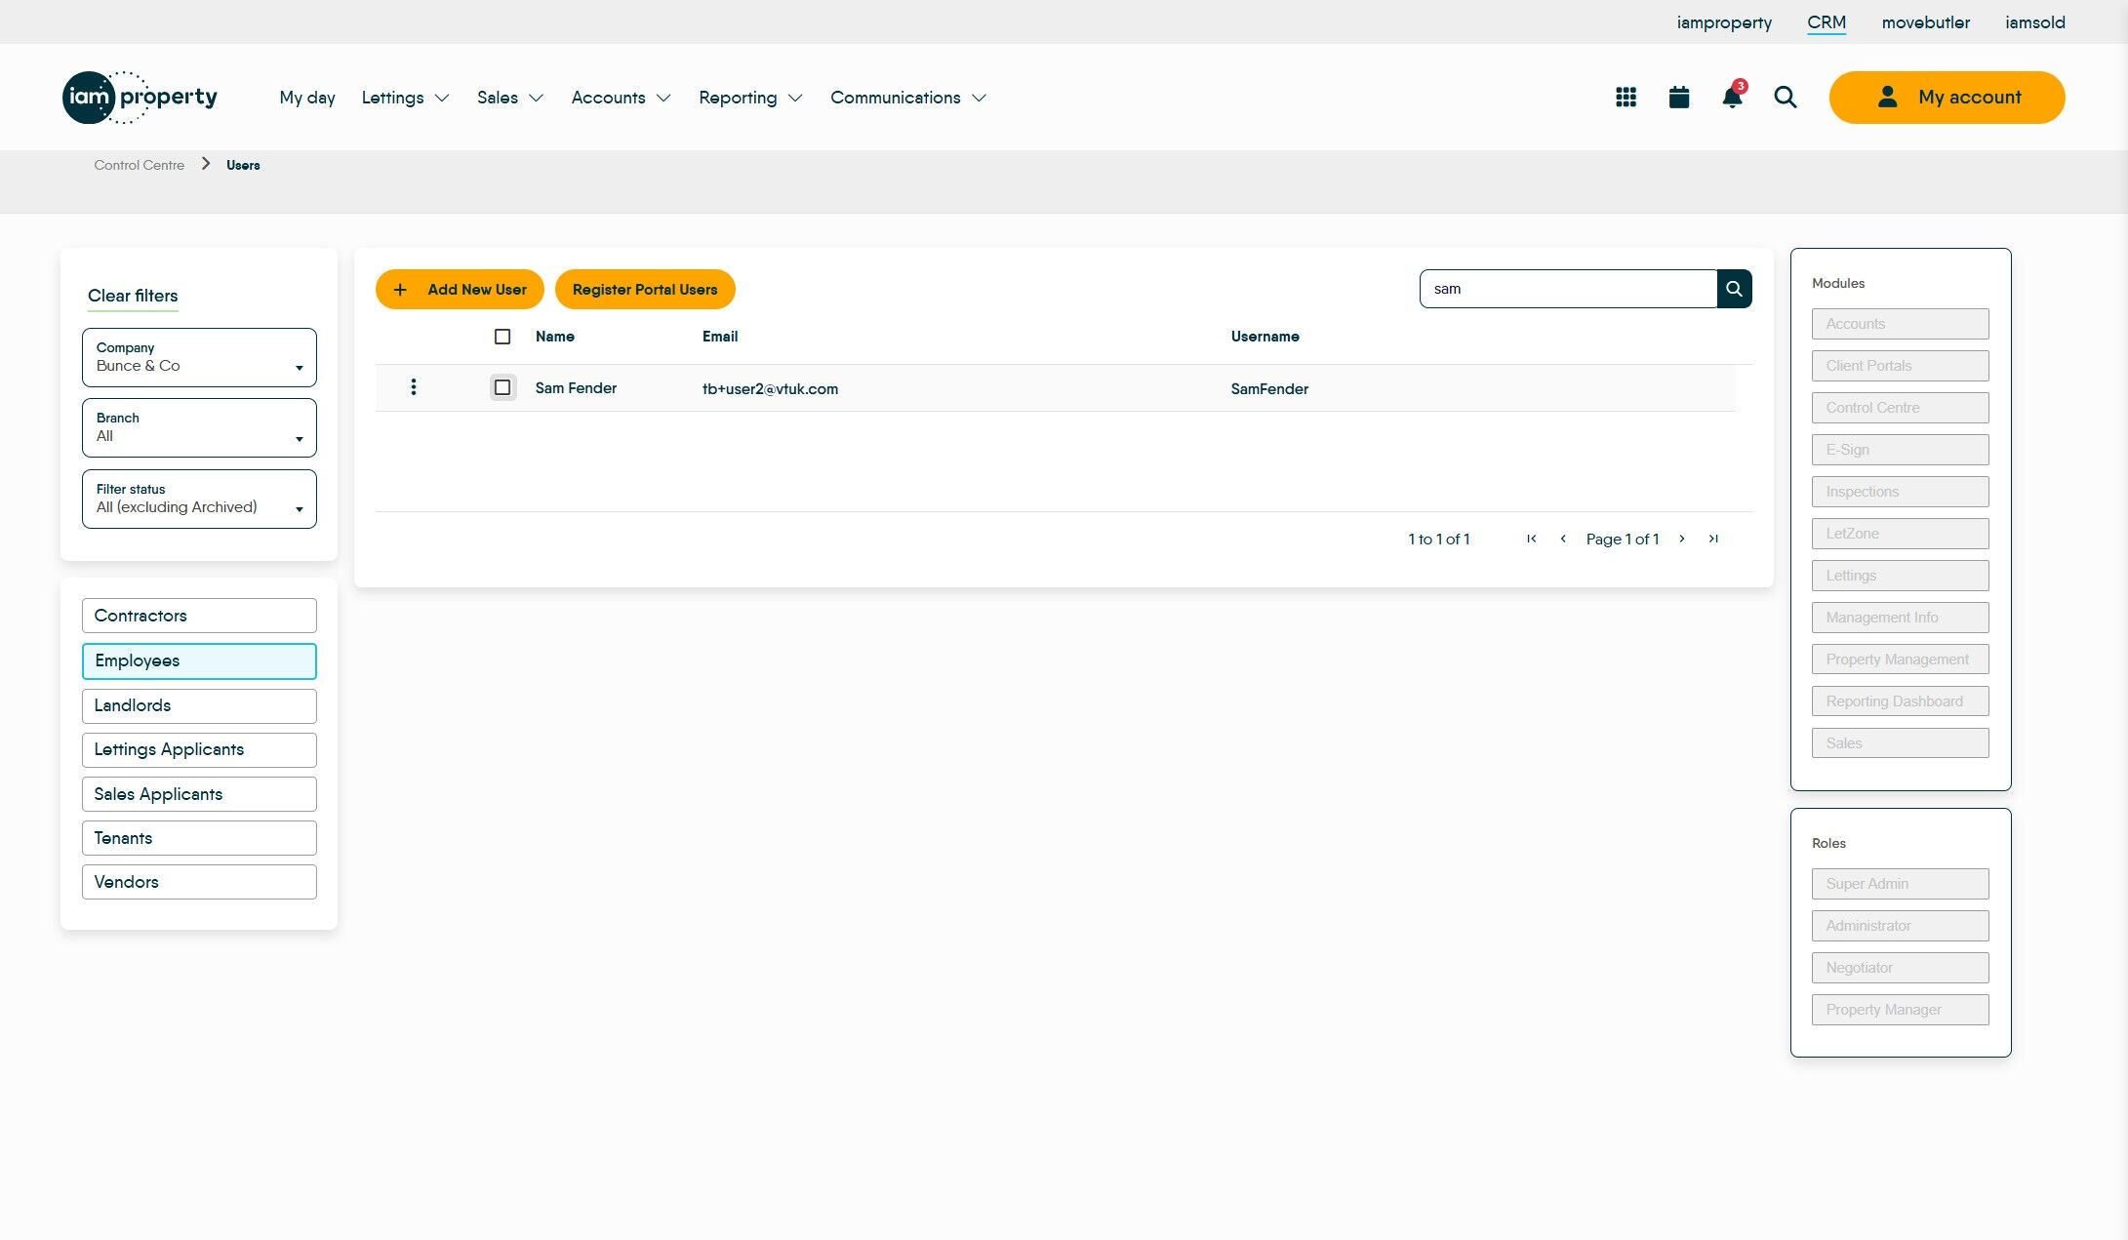Image resolution: width=2128 pixels, height=1240 pixels.
Task: Go to next page arrow
Action: [1681, 539]
